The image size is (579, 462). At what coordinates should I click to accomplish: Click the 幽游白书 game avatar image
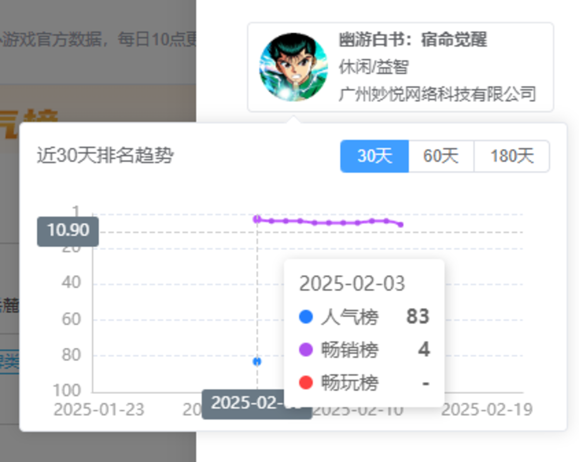(x=293, y=67)
